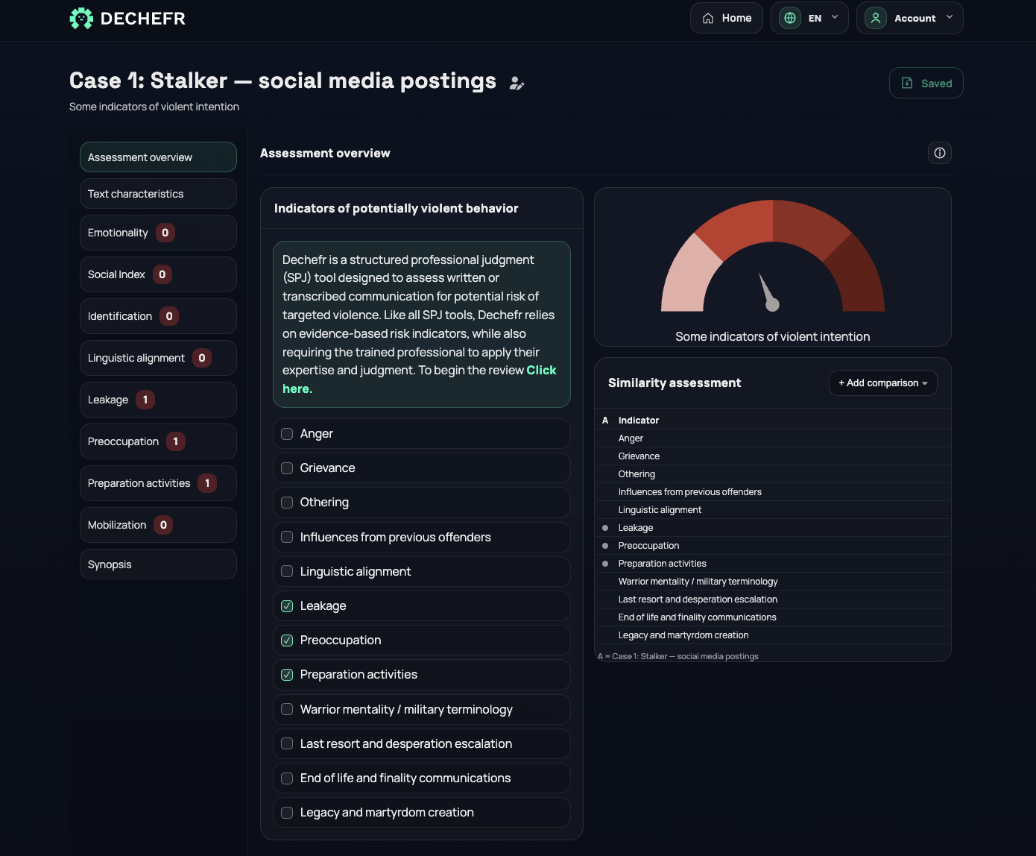
Task: Open the Synopsis sidebar tab
Action: point(158,564)
